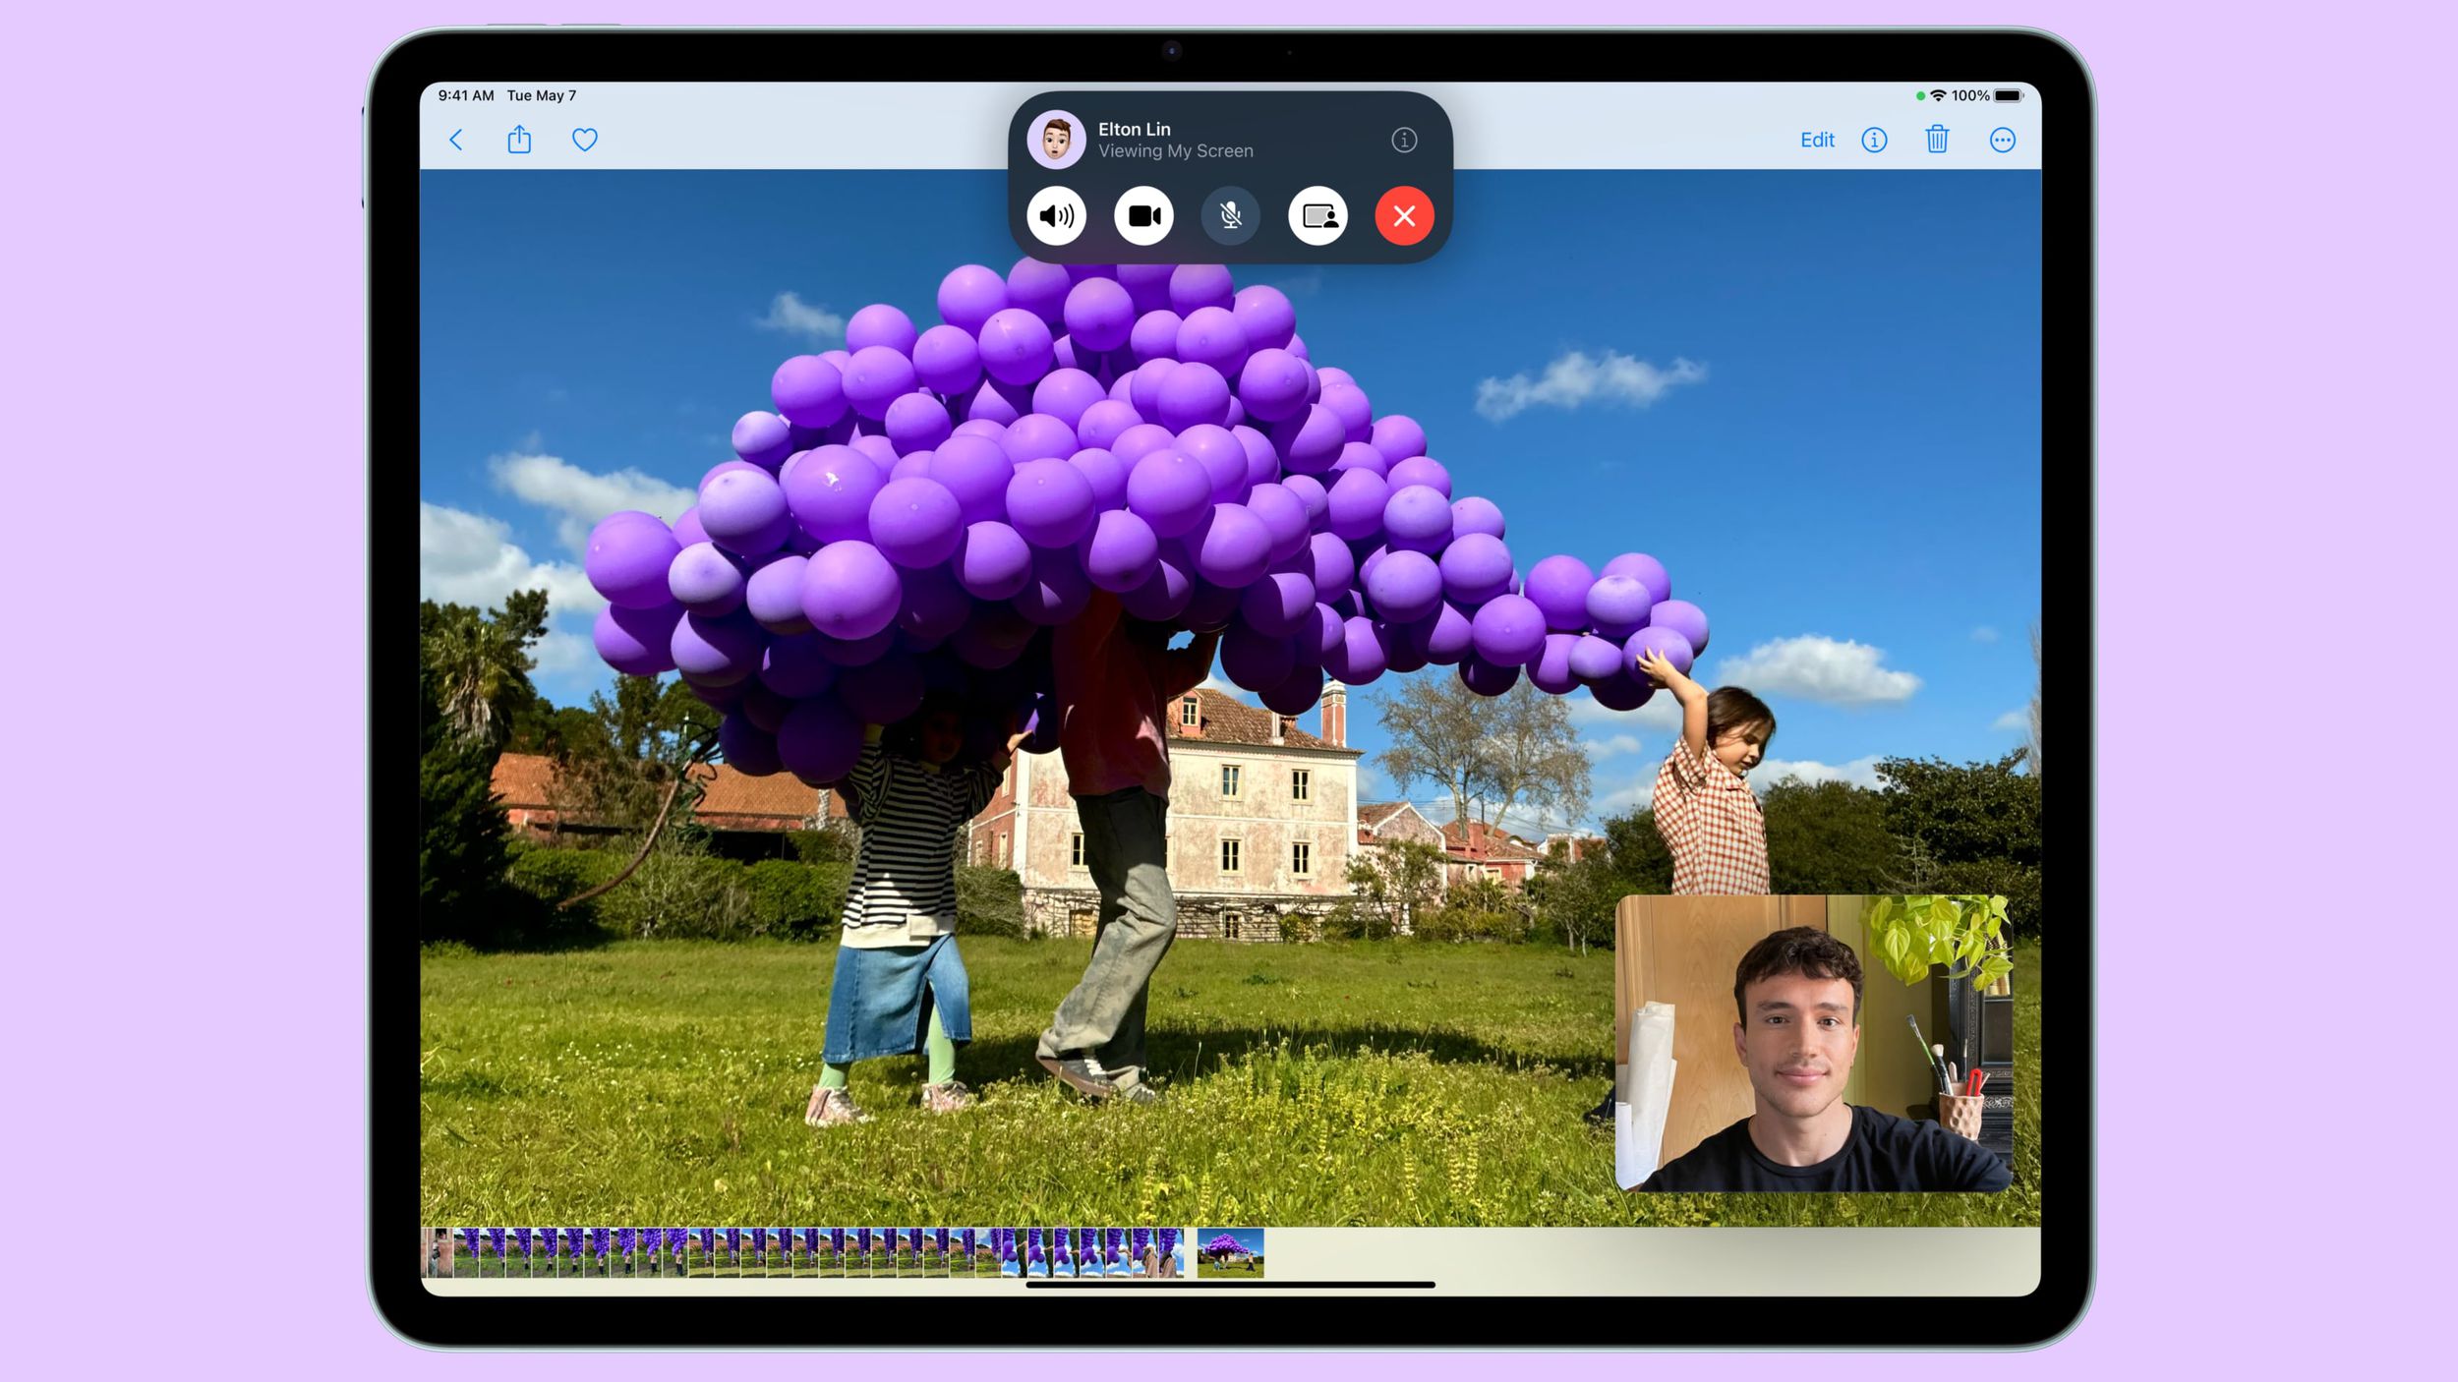This screenshot has width=2458, height=1382.
Task: Delete the photo with the trash icon
Action: (x=1937, y=140)
